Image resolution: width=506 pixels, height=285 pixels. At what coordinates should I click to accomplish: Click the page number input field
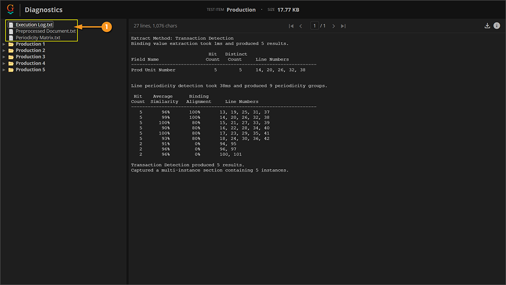coord(314,26)
